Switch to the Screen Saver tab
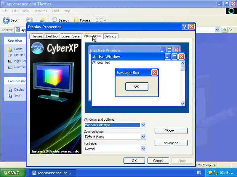This screenshot has width=237, height=177. coord(71,36)
